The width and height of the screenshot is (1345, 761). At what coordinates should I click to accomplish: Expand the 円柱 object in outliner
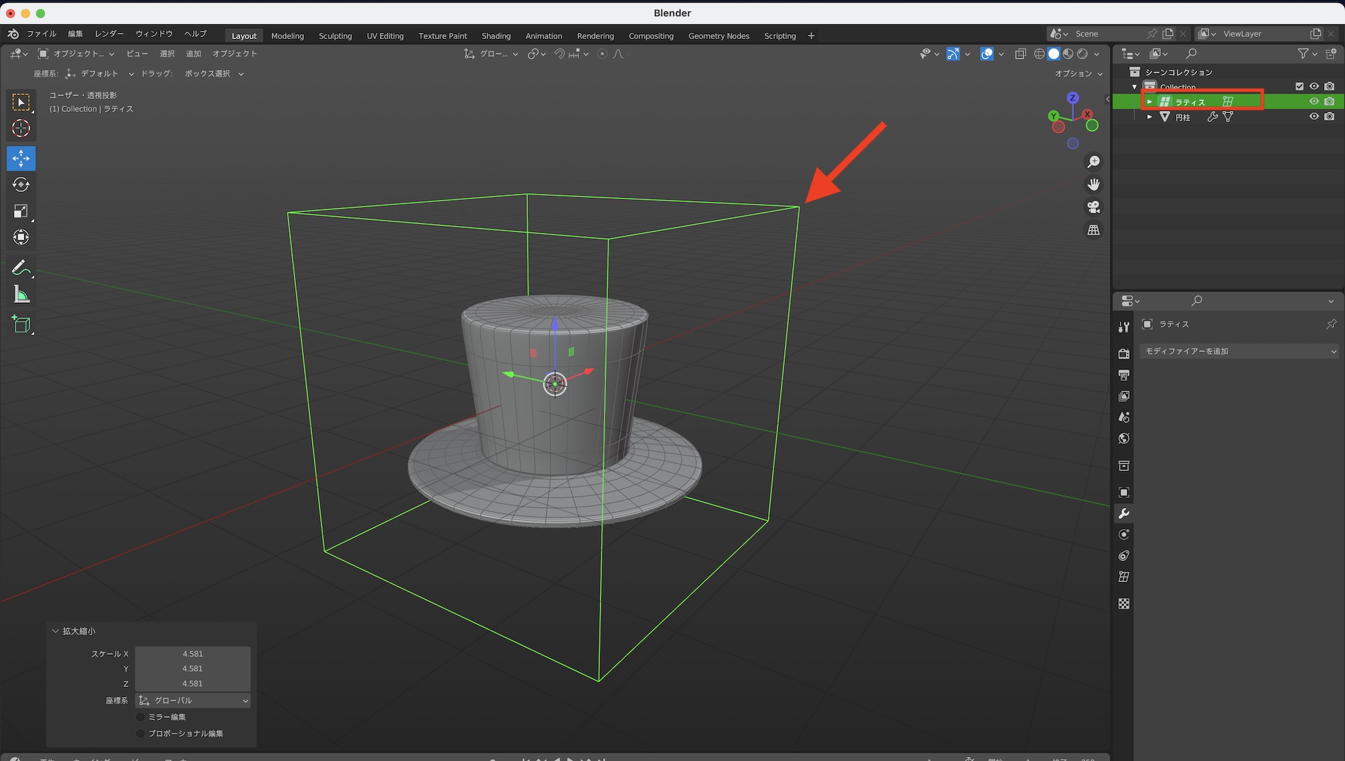coord(1149,117)
